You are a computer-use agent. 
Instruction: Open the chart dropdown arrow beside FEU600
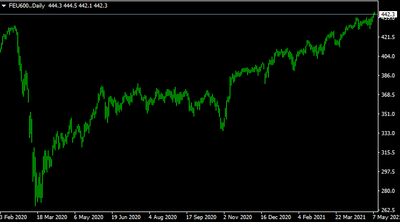[4, 6]
